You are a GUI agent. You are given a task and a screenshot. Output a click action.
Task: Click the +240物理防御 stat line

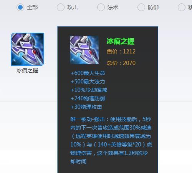88,98
